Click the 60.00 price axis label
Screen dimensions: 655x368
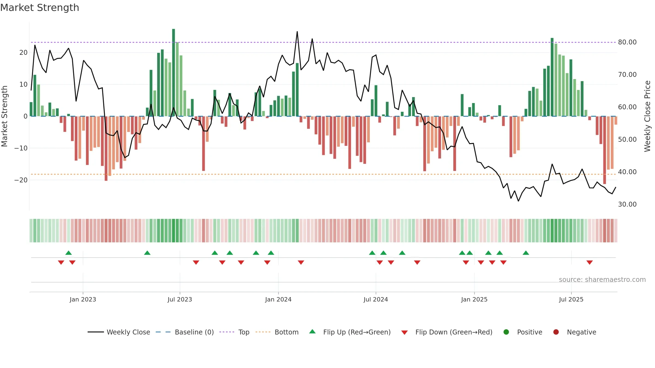pyautogui.click(x=627, y=107)
